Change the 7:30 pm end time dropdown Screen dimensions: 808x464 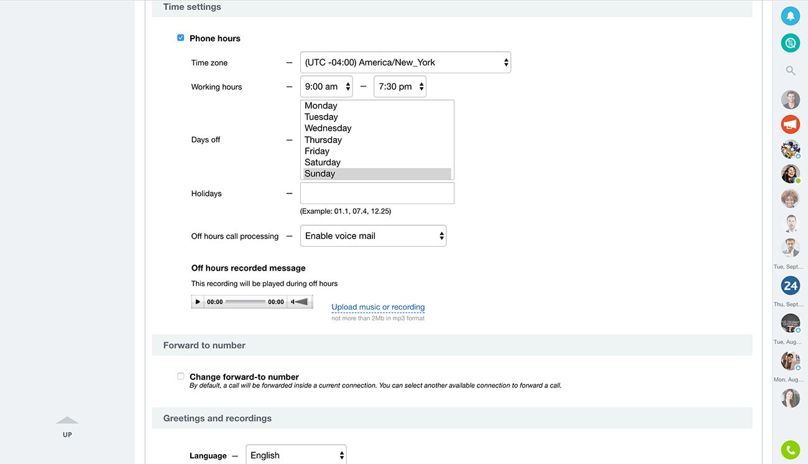click(x=400, y=87)
